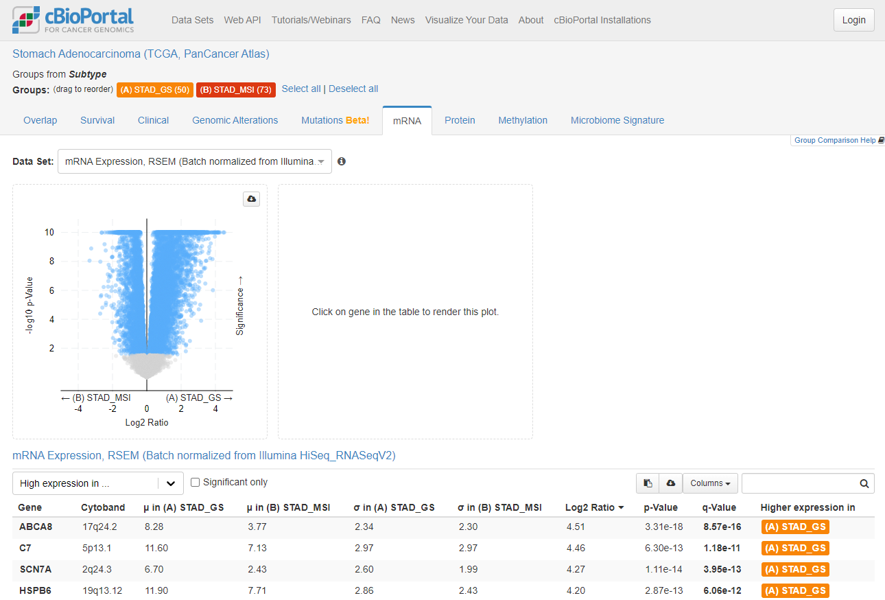Open Group Comparison Help
The image size is (885, 600).
(835, 140)
